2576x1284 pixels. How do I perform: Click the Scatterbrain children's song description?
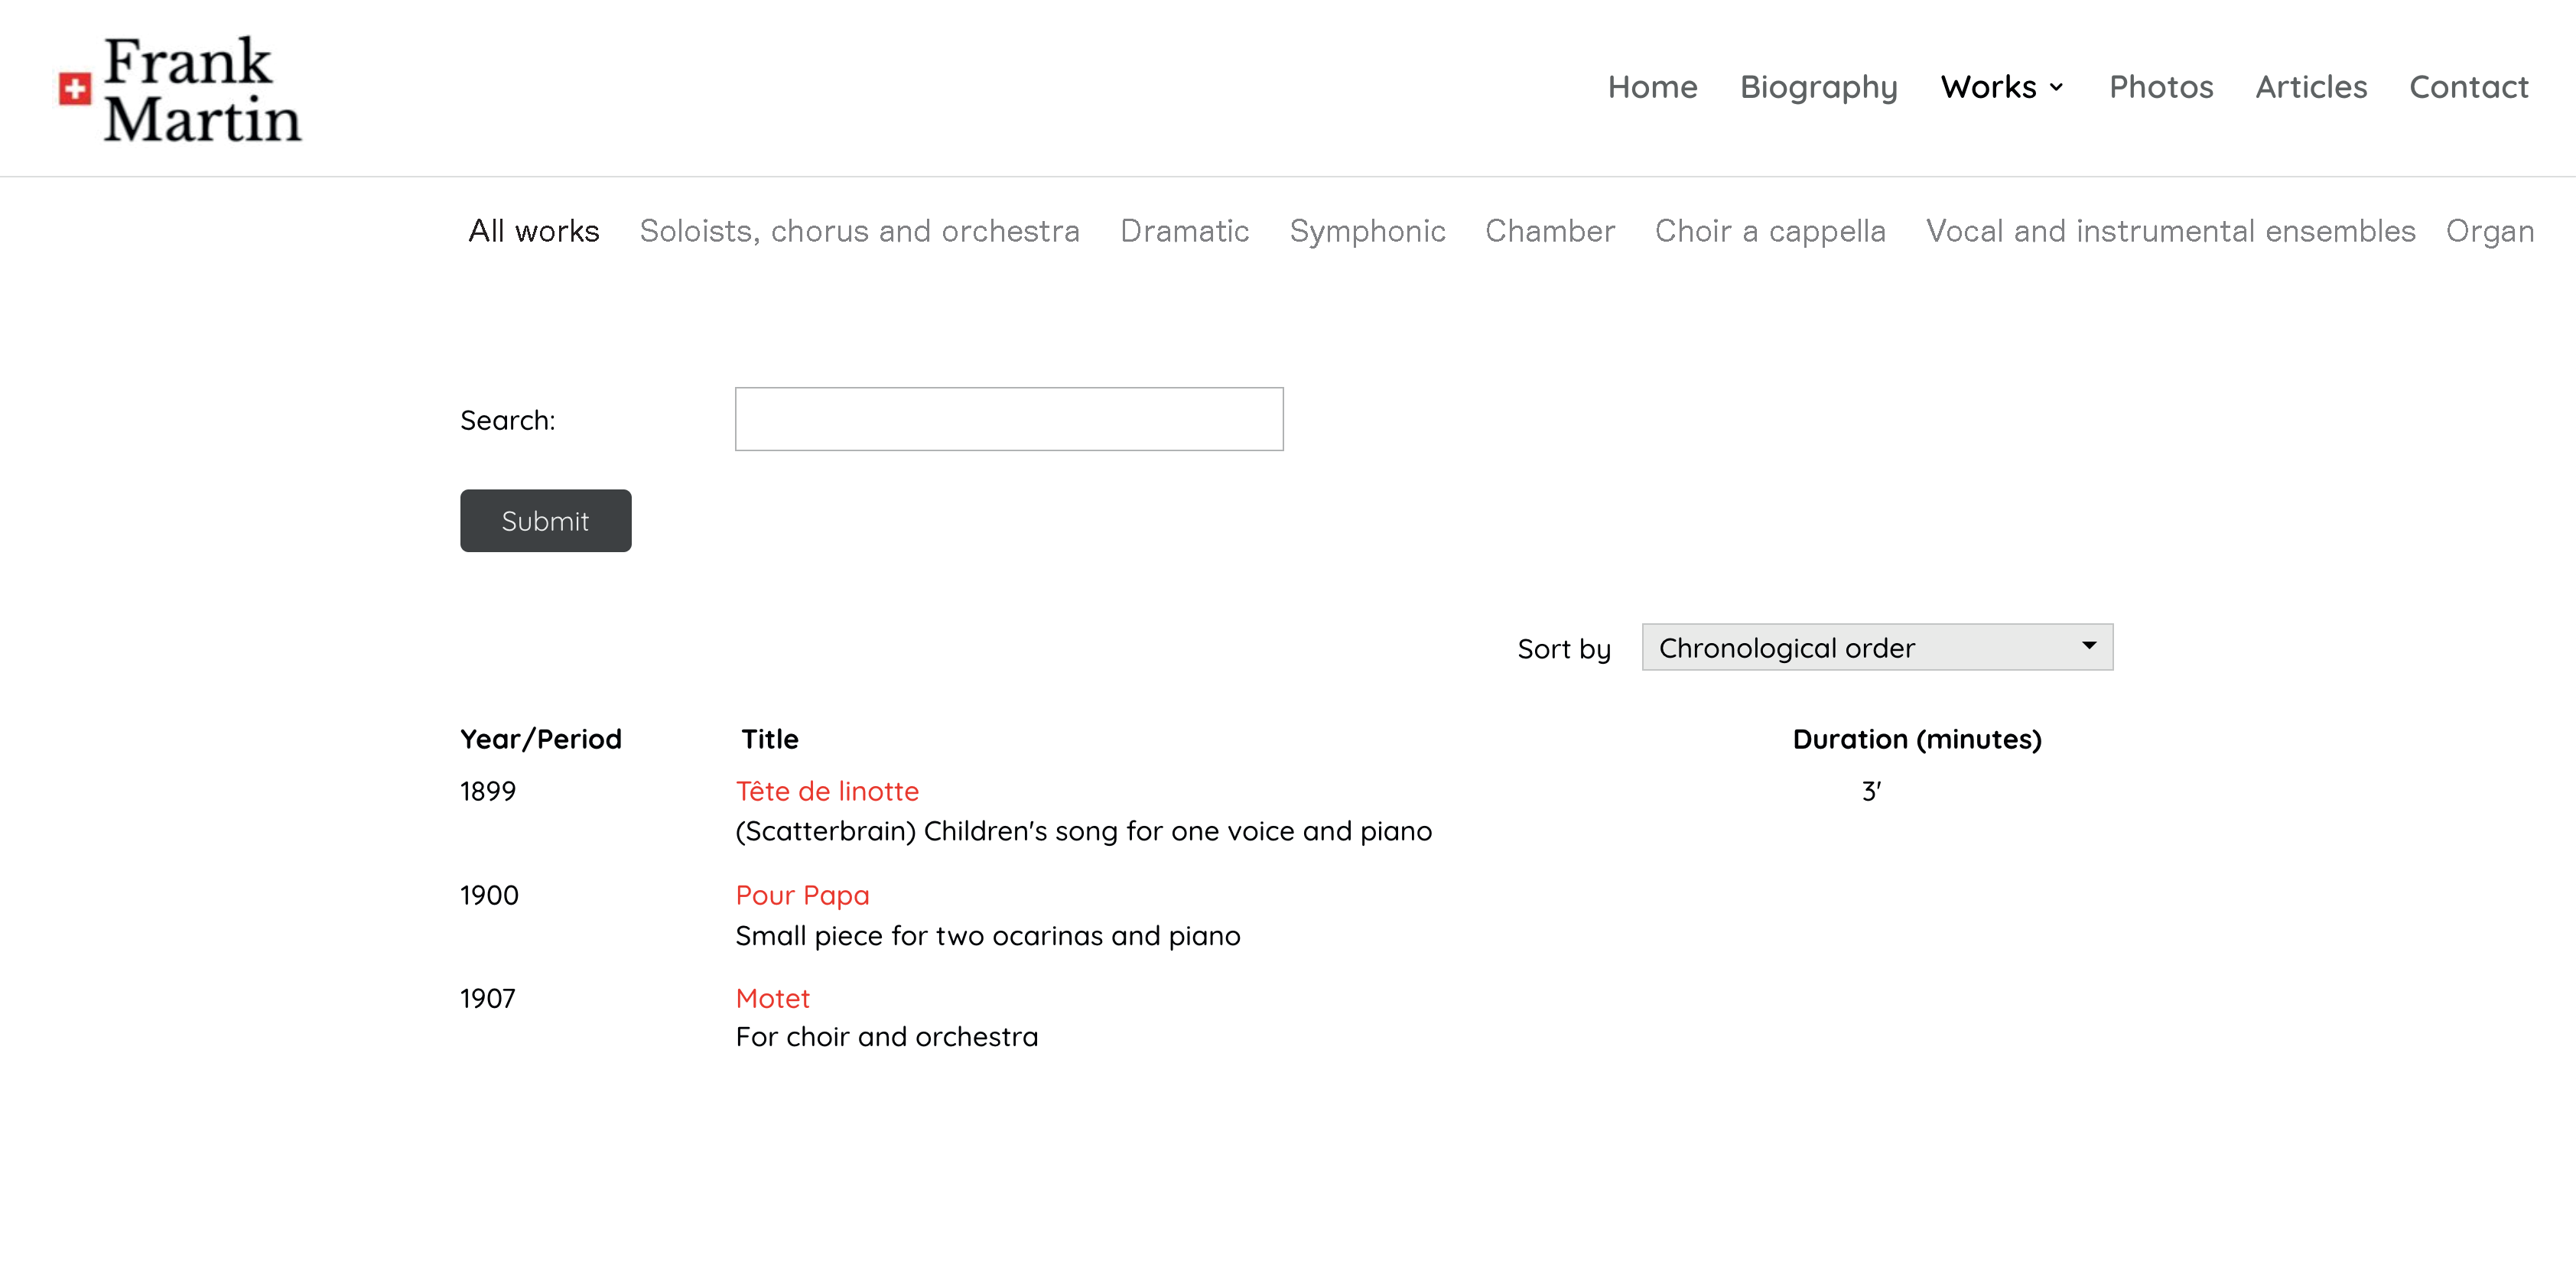tap(1084, 831)
